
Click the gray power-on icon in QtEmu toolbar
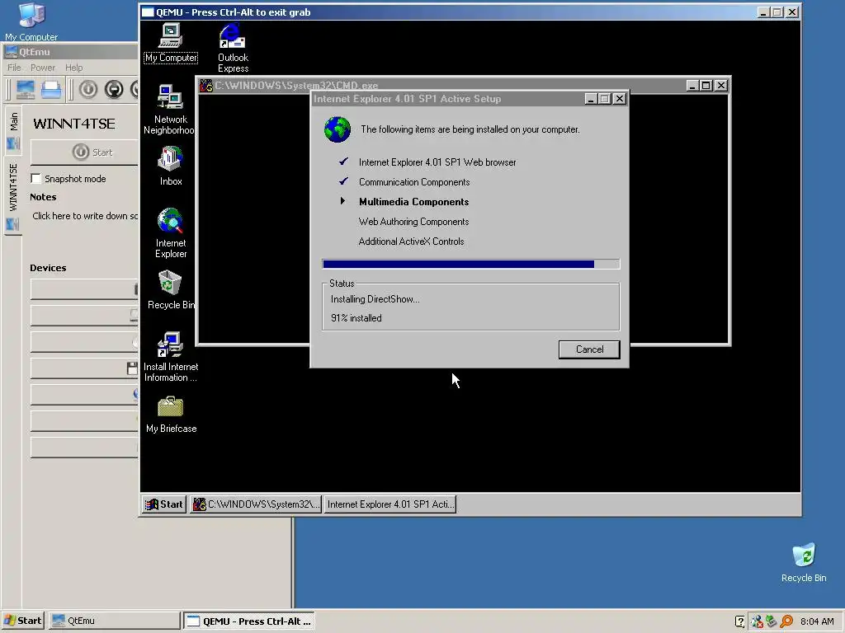(x=88, y=89)
